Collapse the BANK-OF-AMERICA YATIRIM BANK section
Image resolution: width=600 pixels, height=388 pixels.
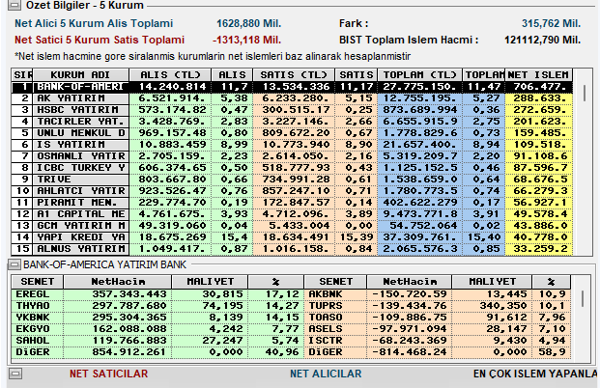click(14, 264)
